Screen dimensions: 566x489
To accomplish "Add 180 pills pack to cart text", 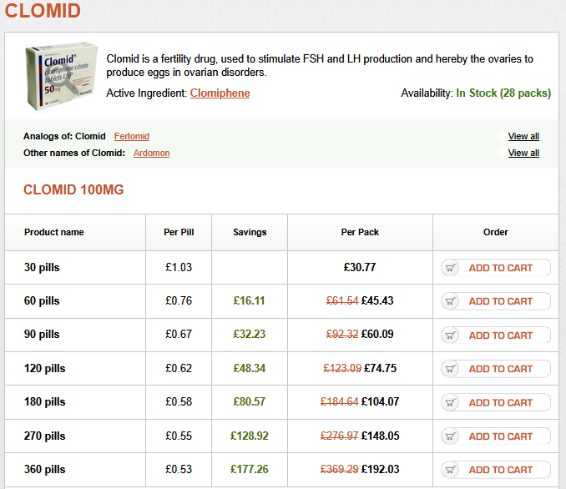I will click(501, 402).
